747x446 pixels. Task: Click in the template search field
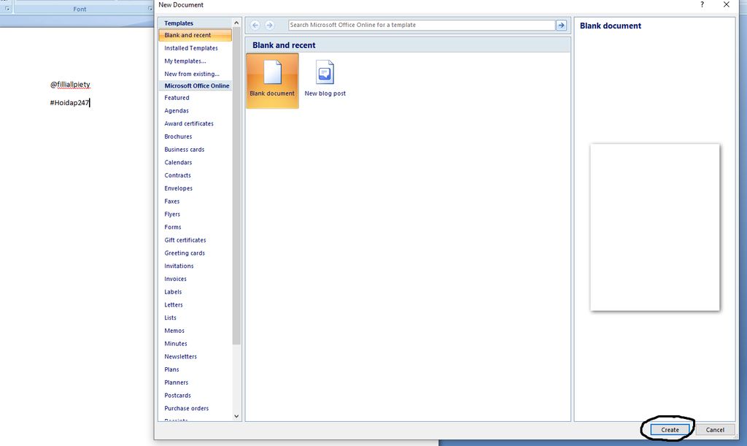click(x=422, y=25)
